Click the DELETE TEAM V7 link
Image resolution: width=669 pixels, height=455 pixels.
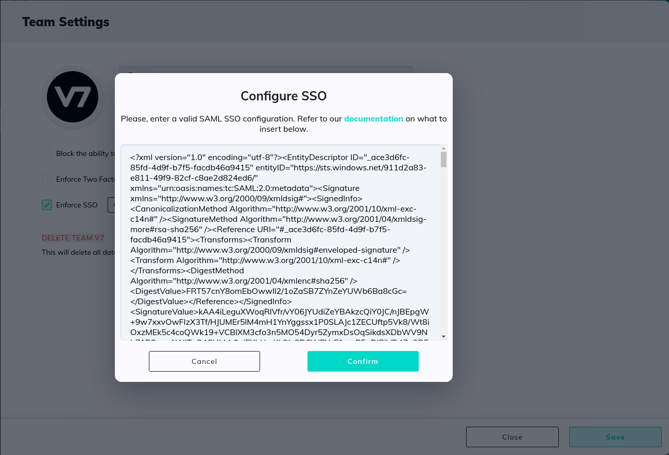click(x=73, y=238)
